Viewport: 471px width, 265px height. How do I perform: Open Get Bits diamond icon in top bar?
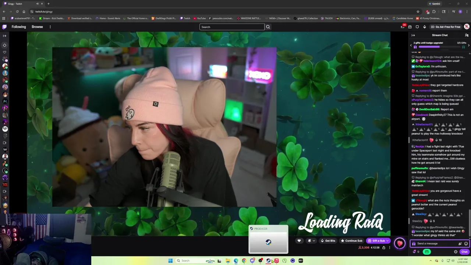point(425,26)
